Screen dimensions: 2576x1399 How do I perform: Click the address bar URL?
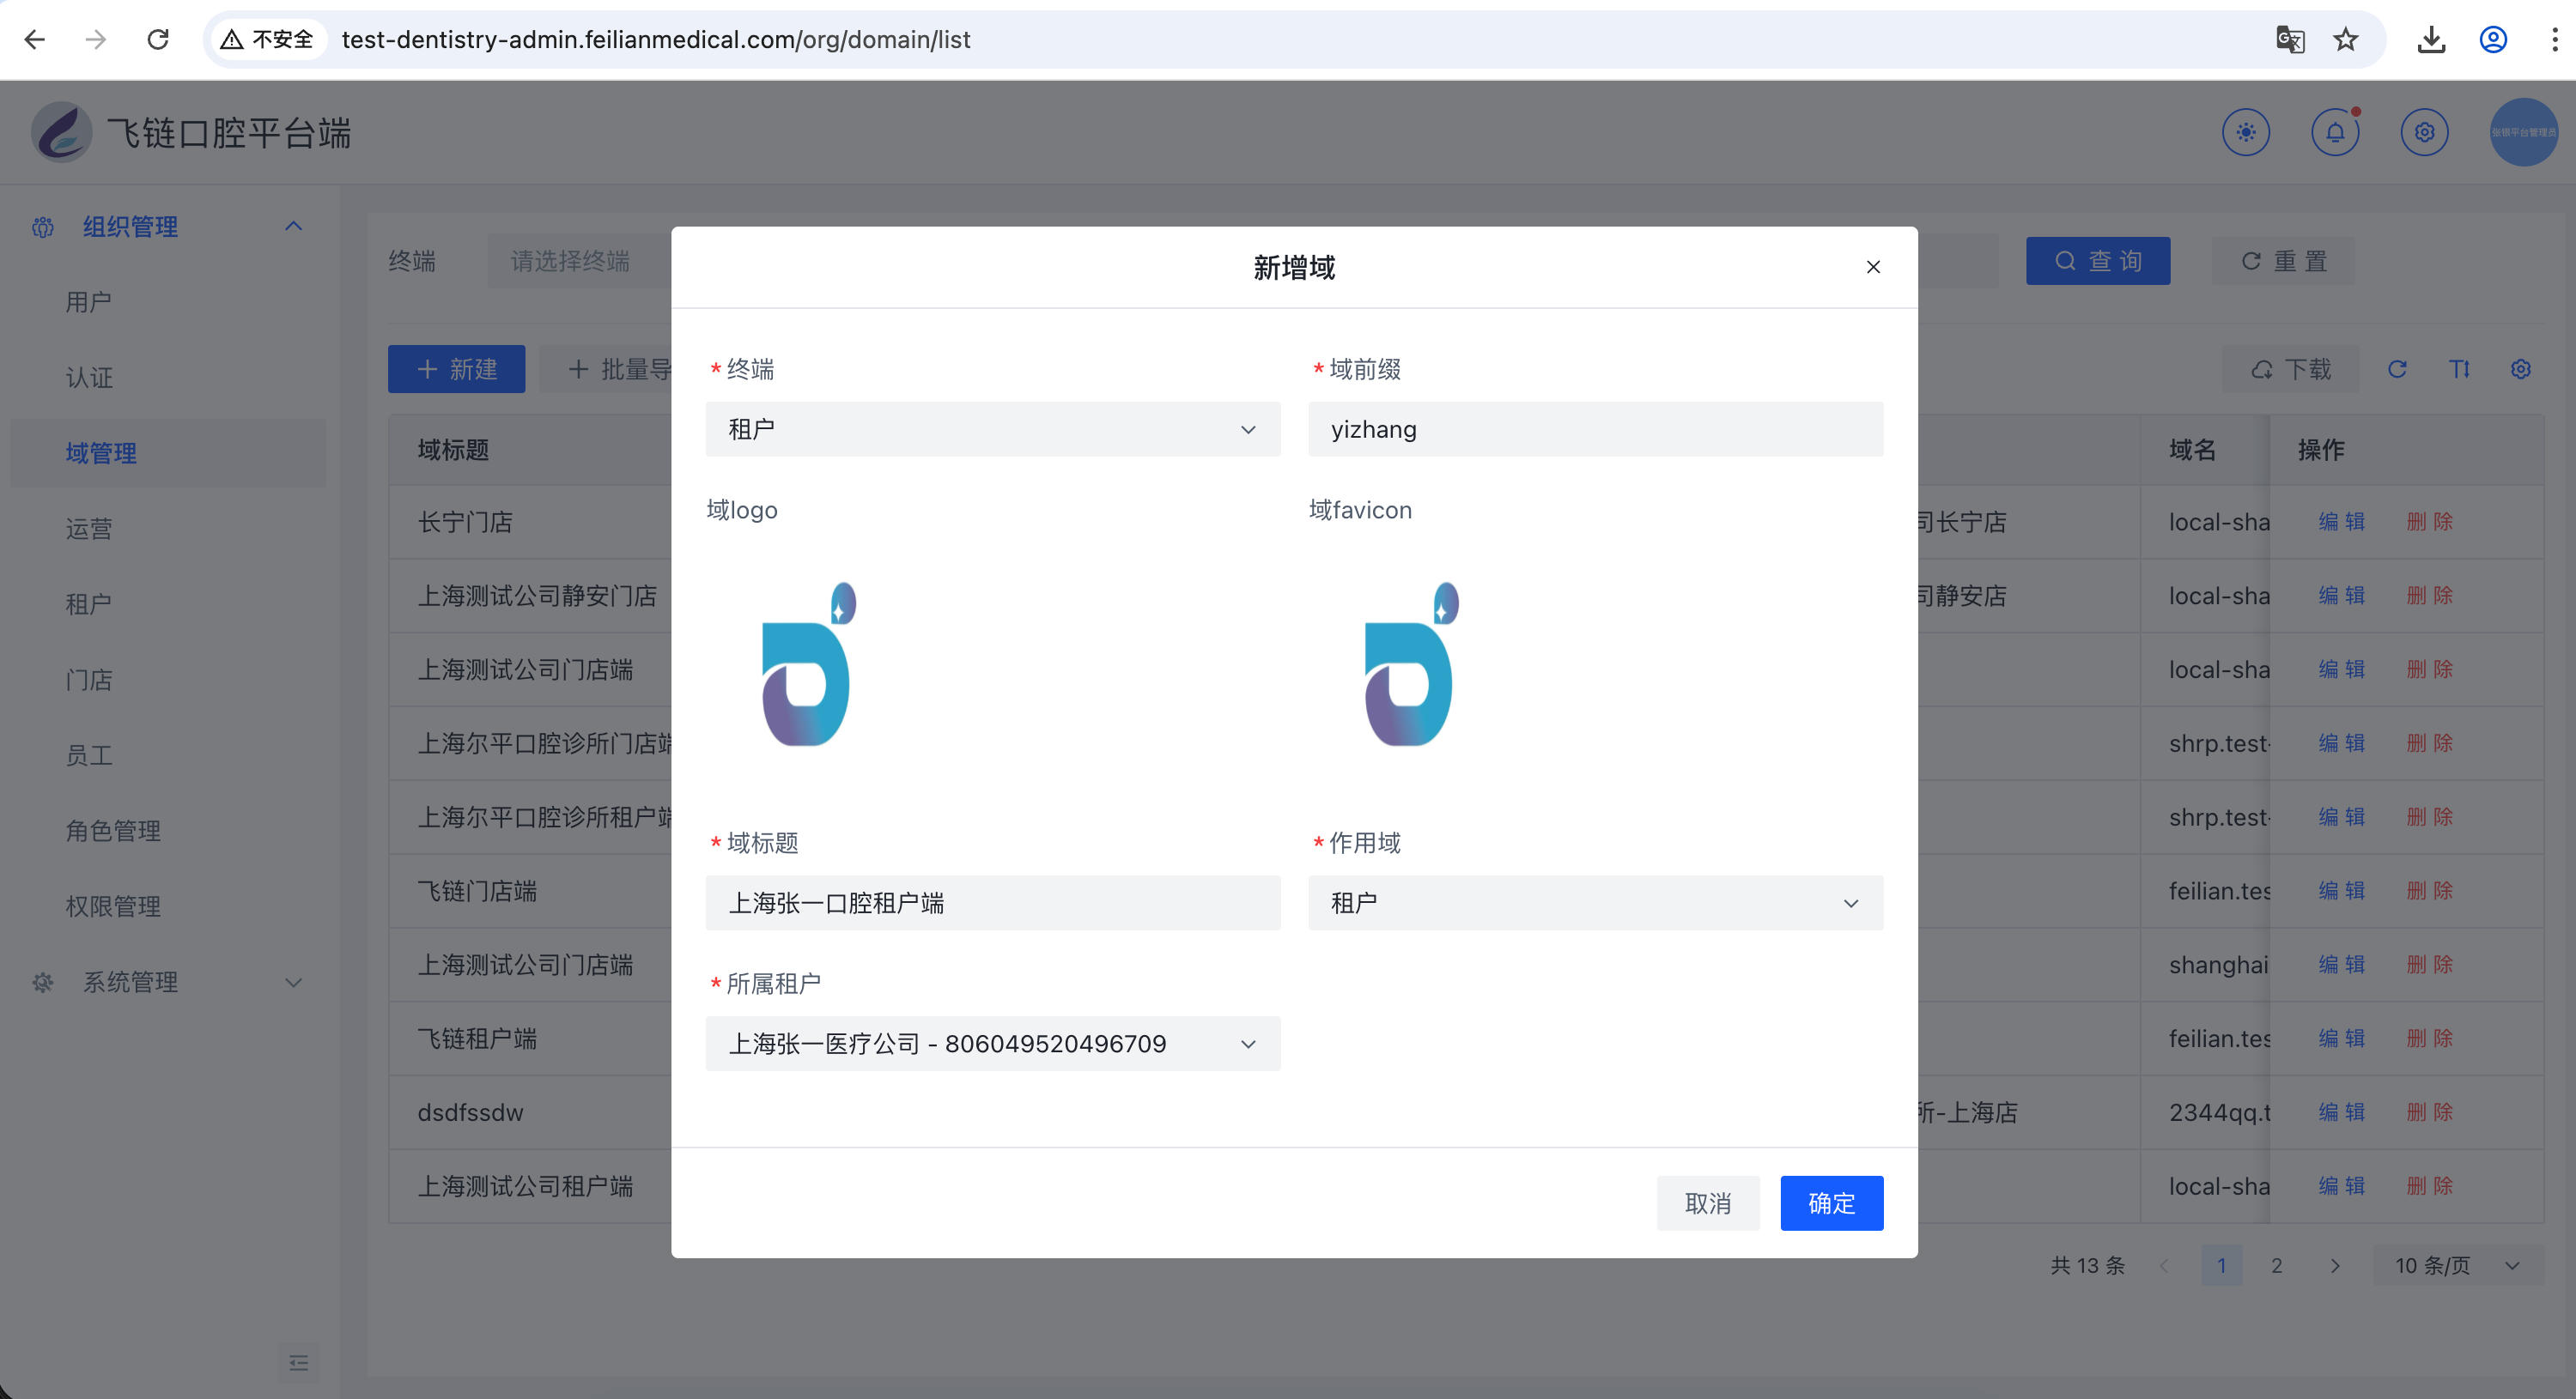point(656,40)
